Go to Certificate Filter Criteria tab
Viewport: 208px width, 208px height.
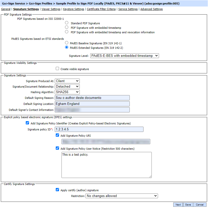pos(101,9)
